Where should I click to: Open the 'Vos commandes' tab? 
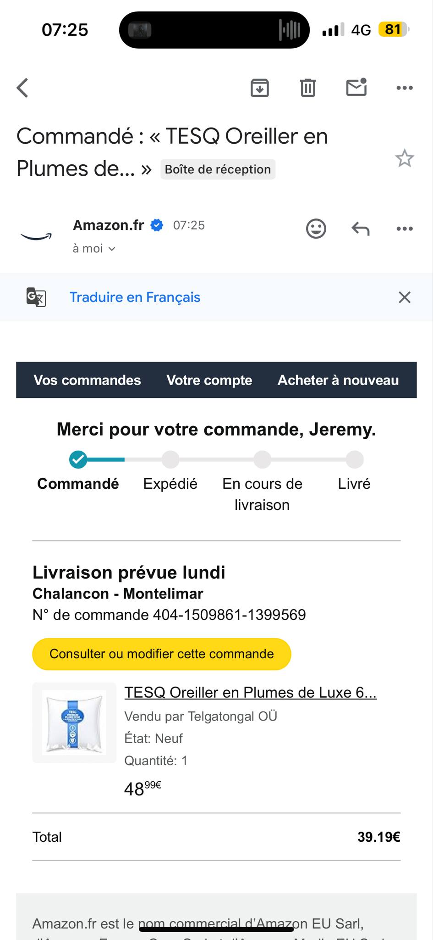point(87,380)
